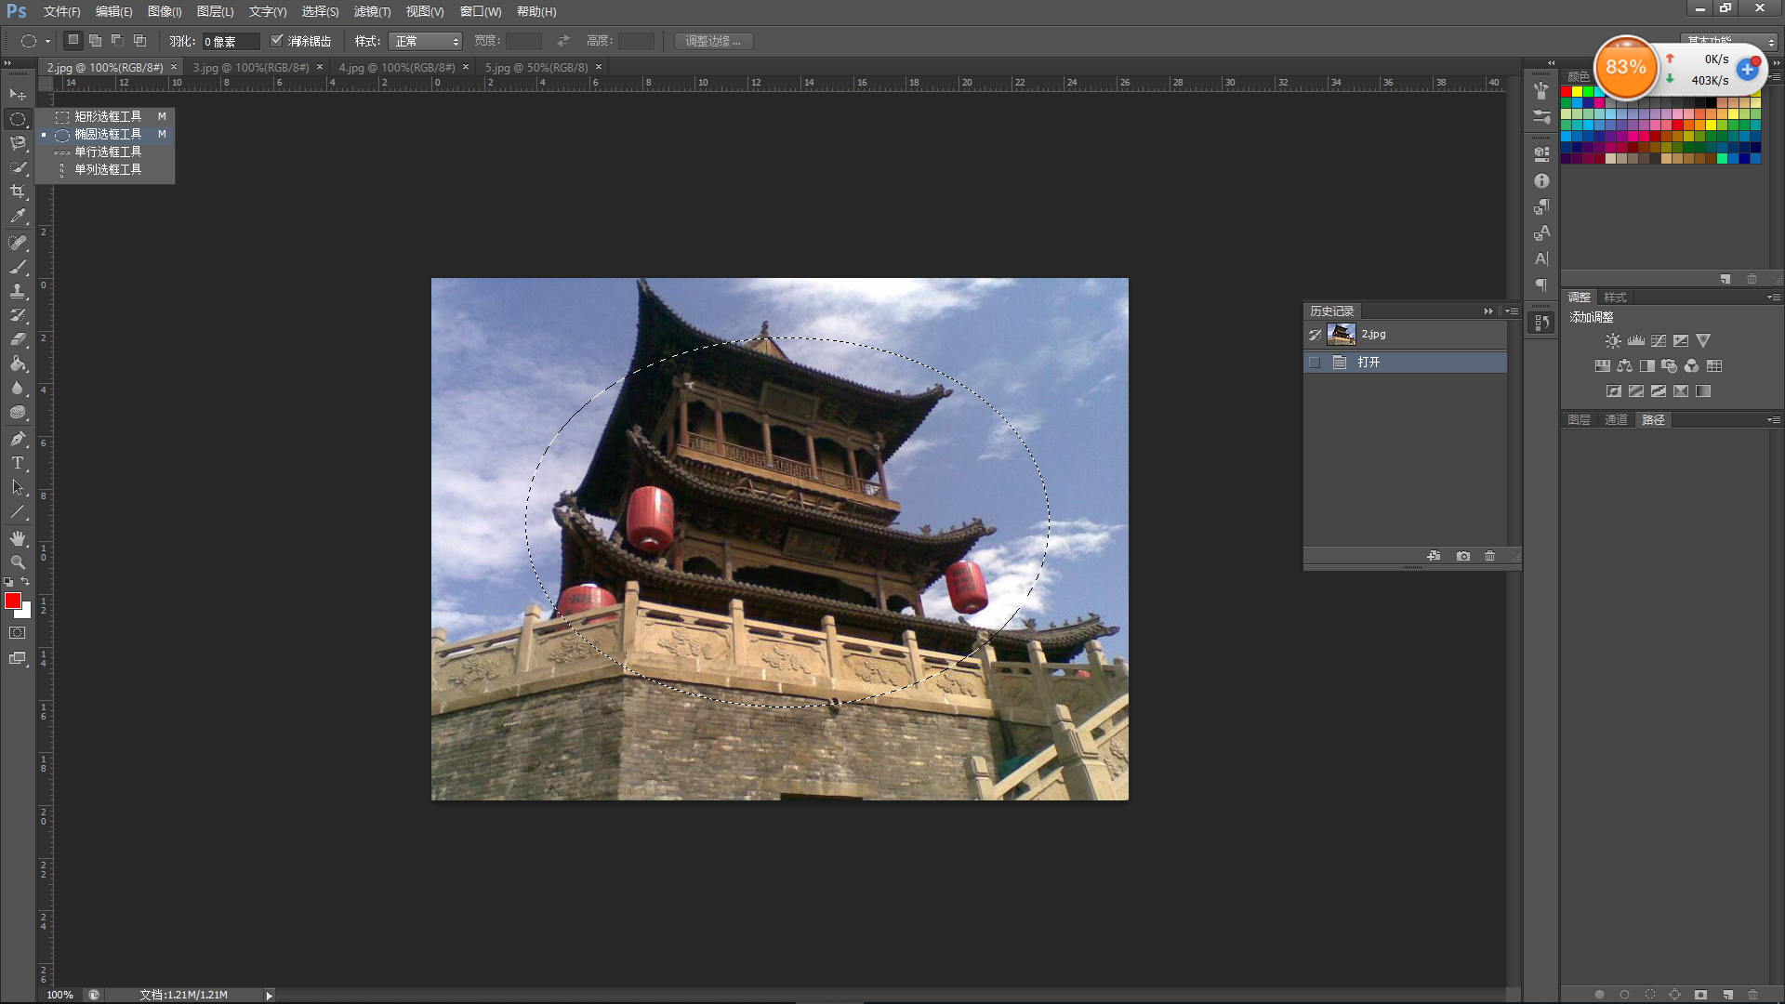The height and width of the screenshot is (1004, 1785).
Task: Open History panel flyout menu
Action: [1513, 311]
